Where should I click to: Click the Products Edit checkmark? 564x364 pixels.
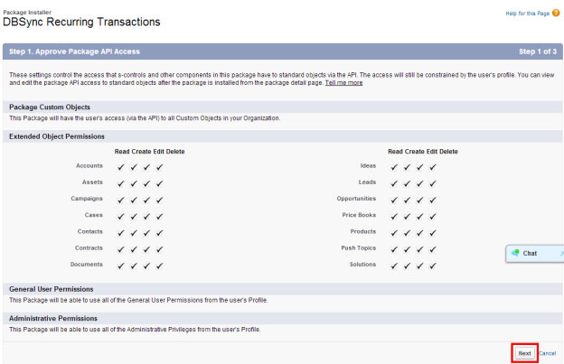pos(420,232)
